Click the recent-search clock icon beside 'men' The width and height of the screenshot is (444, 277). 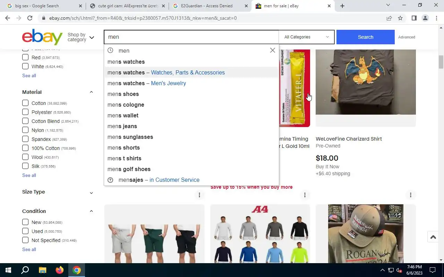coord(110,50)
